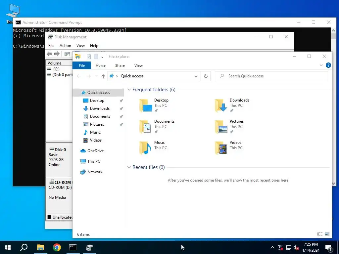Open the Share ribbon tab
The width and height of the screenshot is (339, 254).
pos(120,65)
